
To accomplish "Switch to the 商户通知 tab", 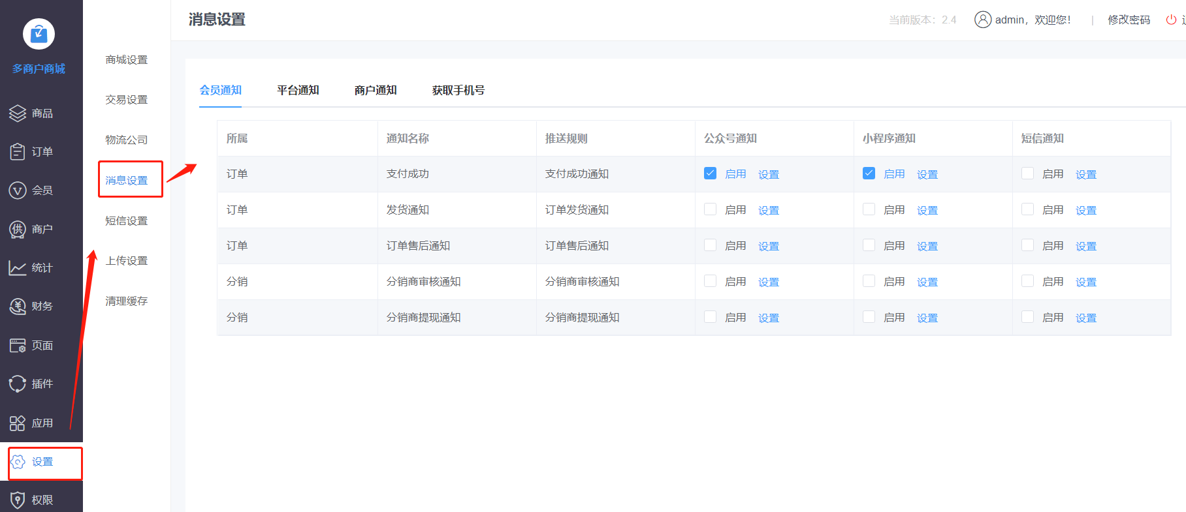I will 376,90.
